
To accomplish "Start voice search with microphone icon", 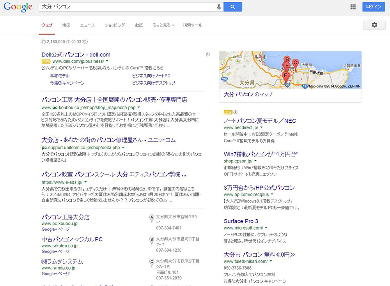I will [219, 7].
